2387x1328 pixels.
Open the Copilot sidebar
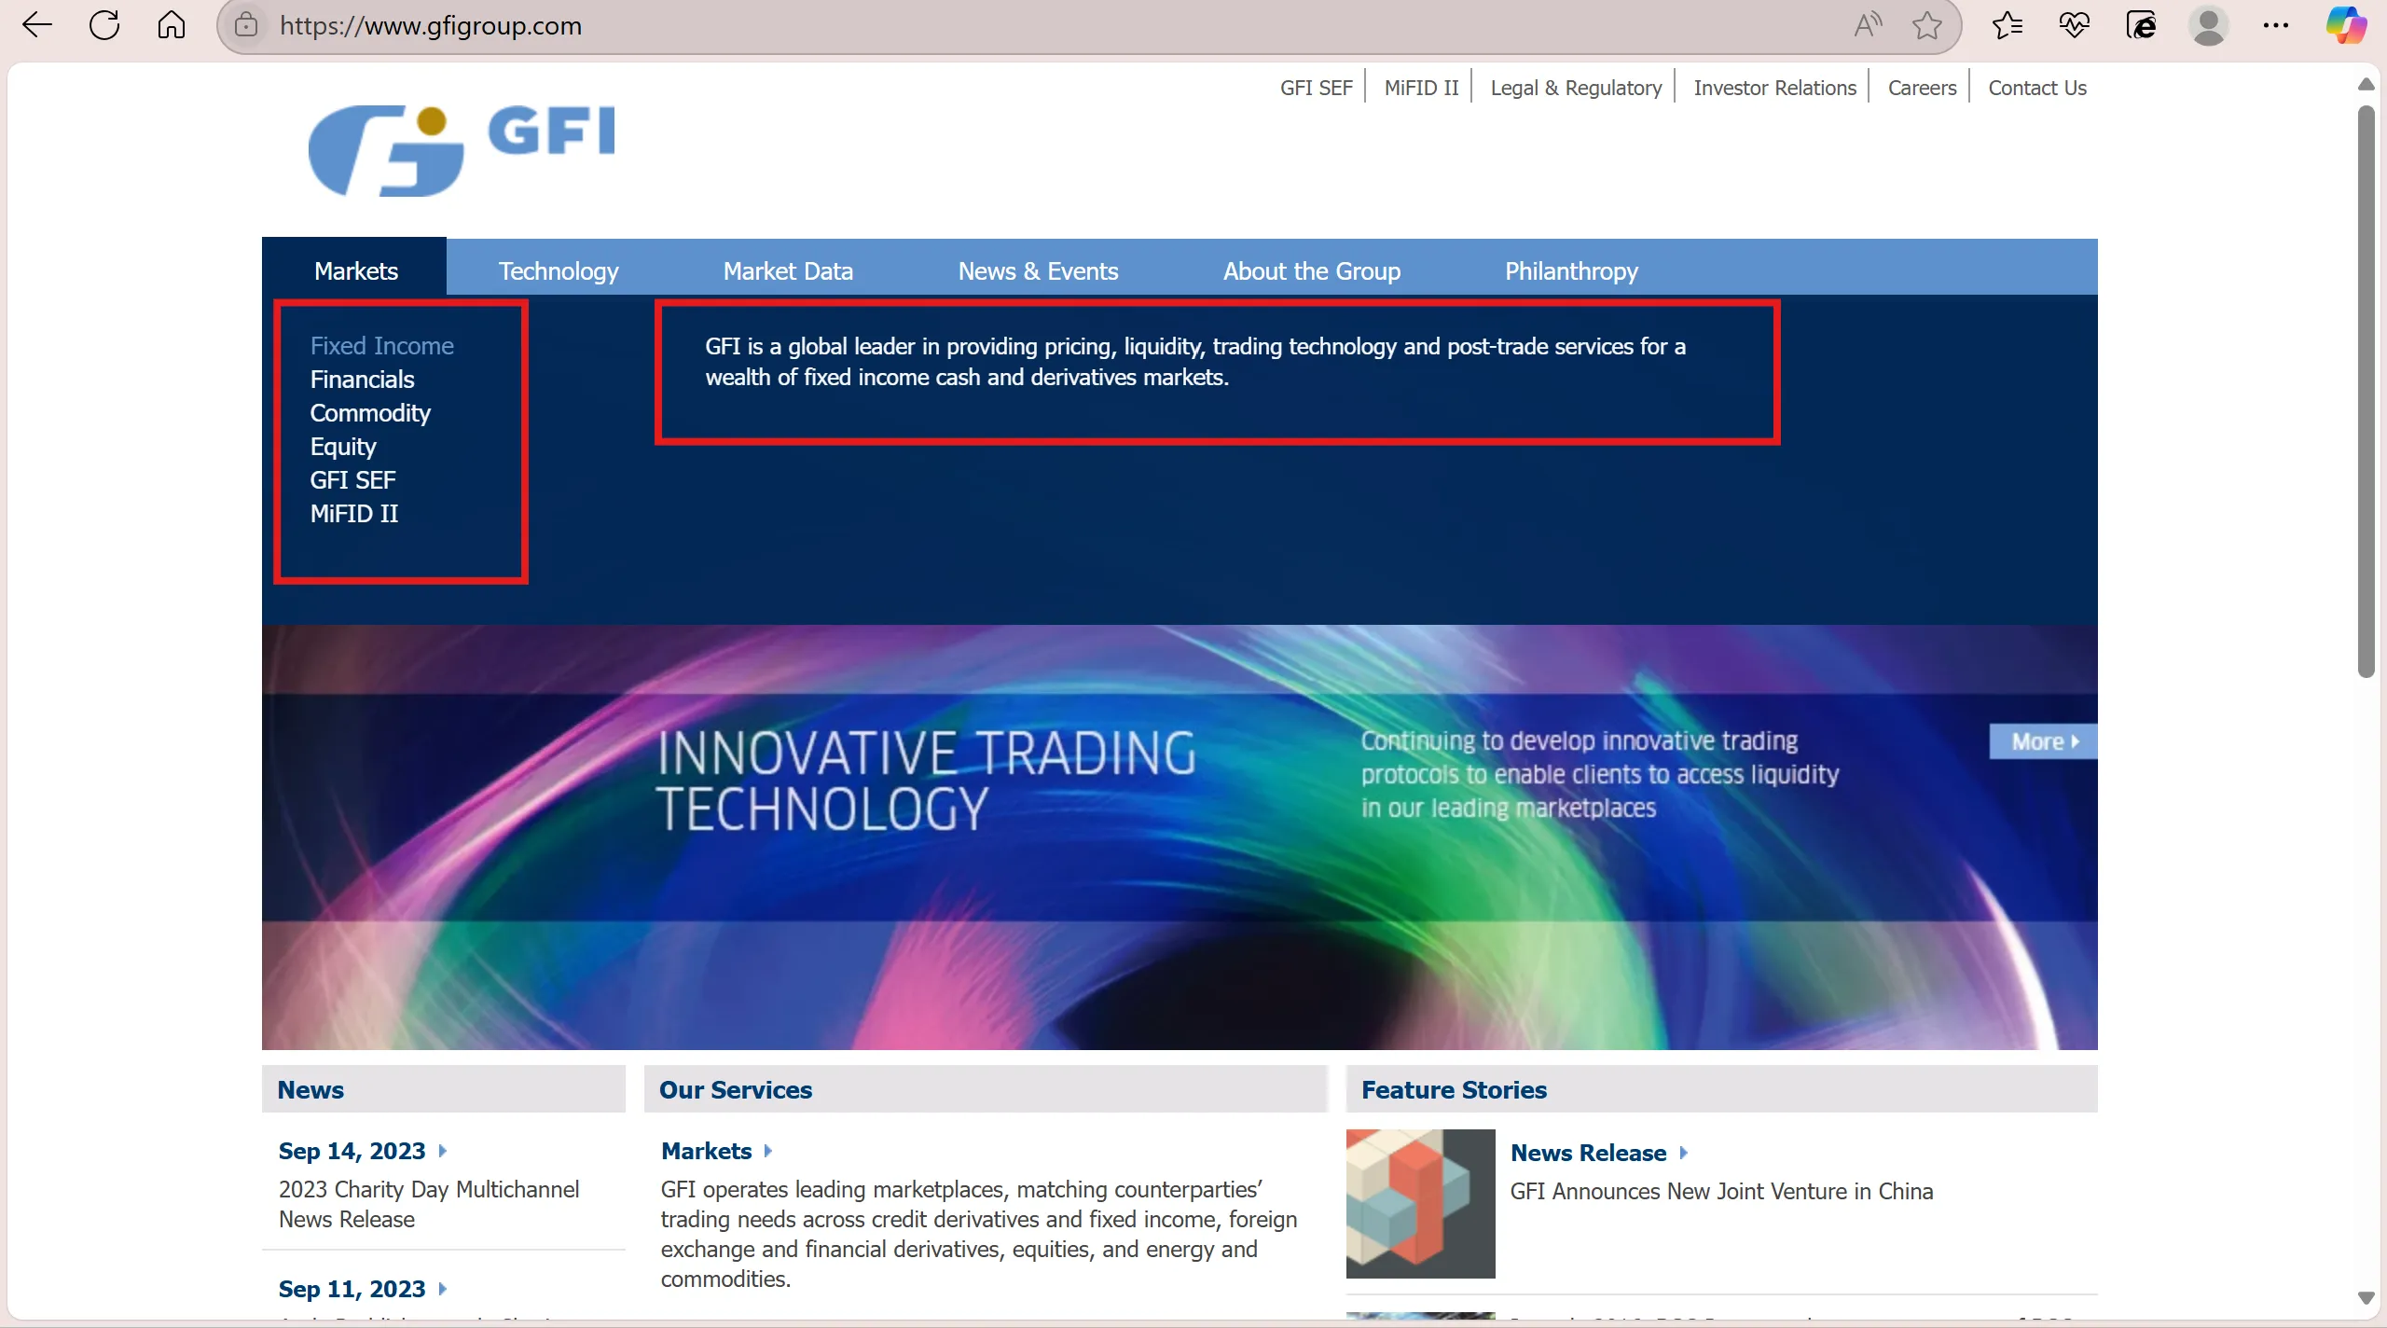coord(2345,25)
